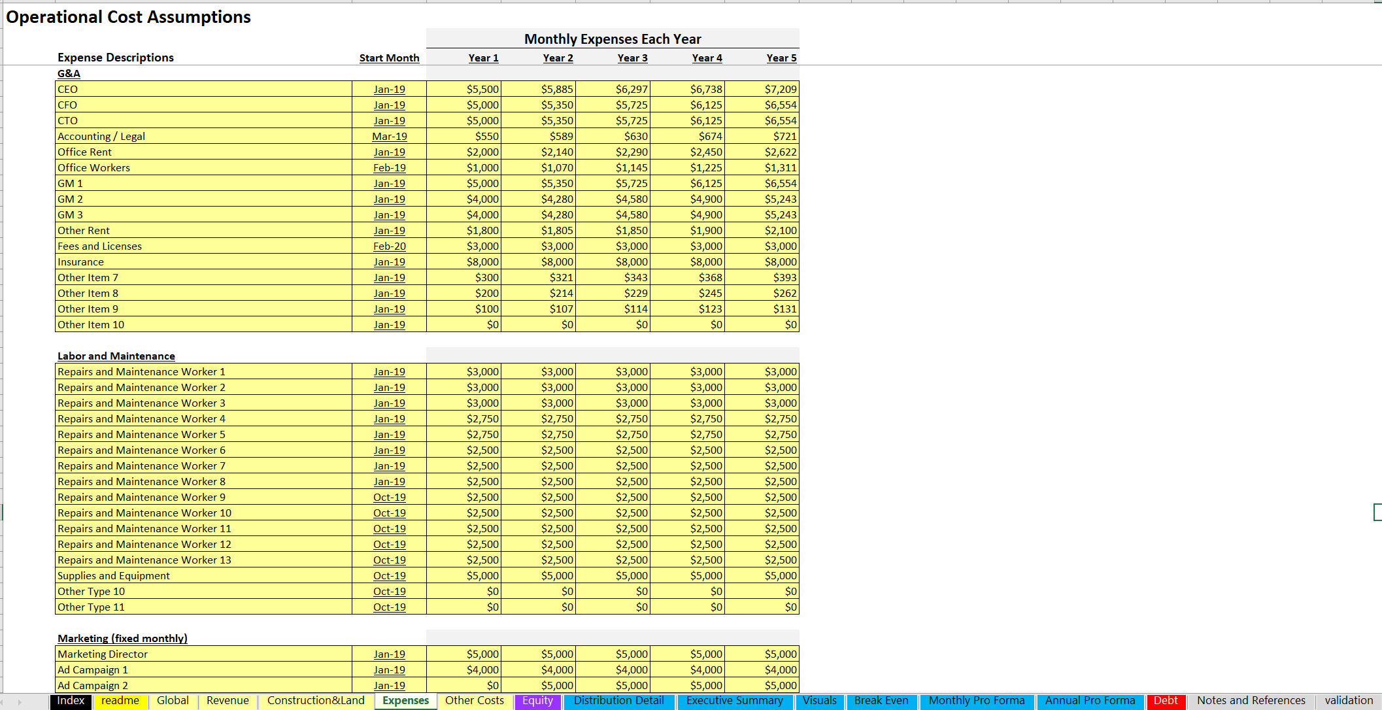Switch to the Break Even tab
The height and width of the screenshot is (710, 1382).
[x=881, y=701]
